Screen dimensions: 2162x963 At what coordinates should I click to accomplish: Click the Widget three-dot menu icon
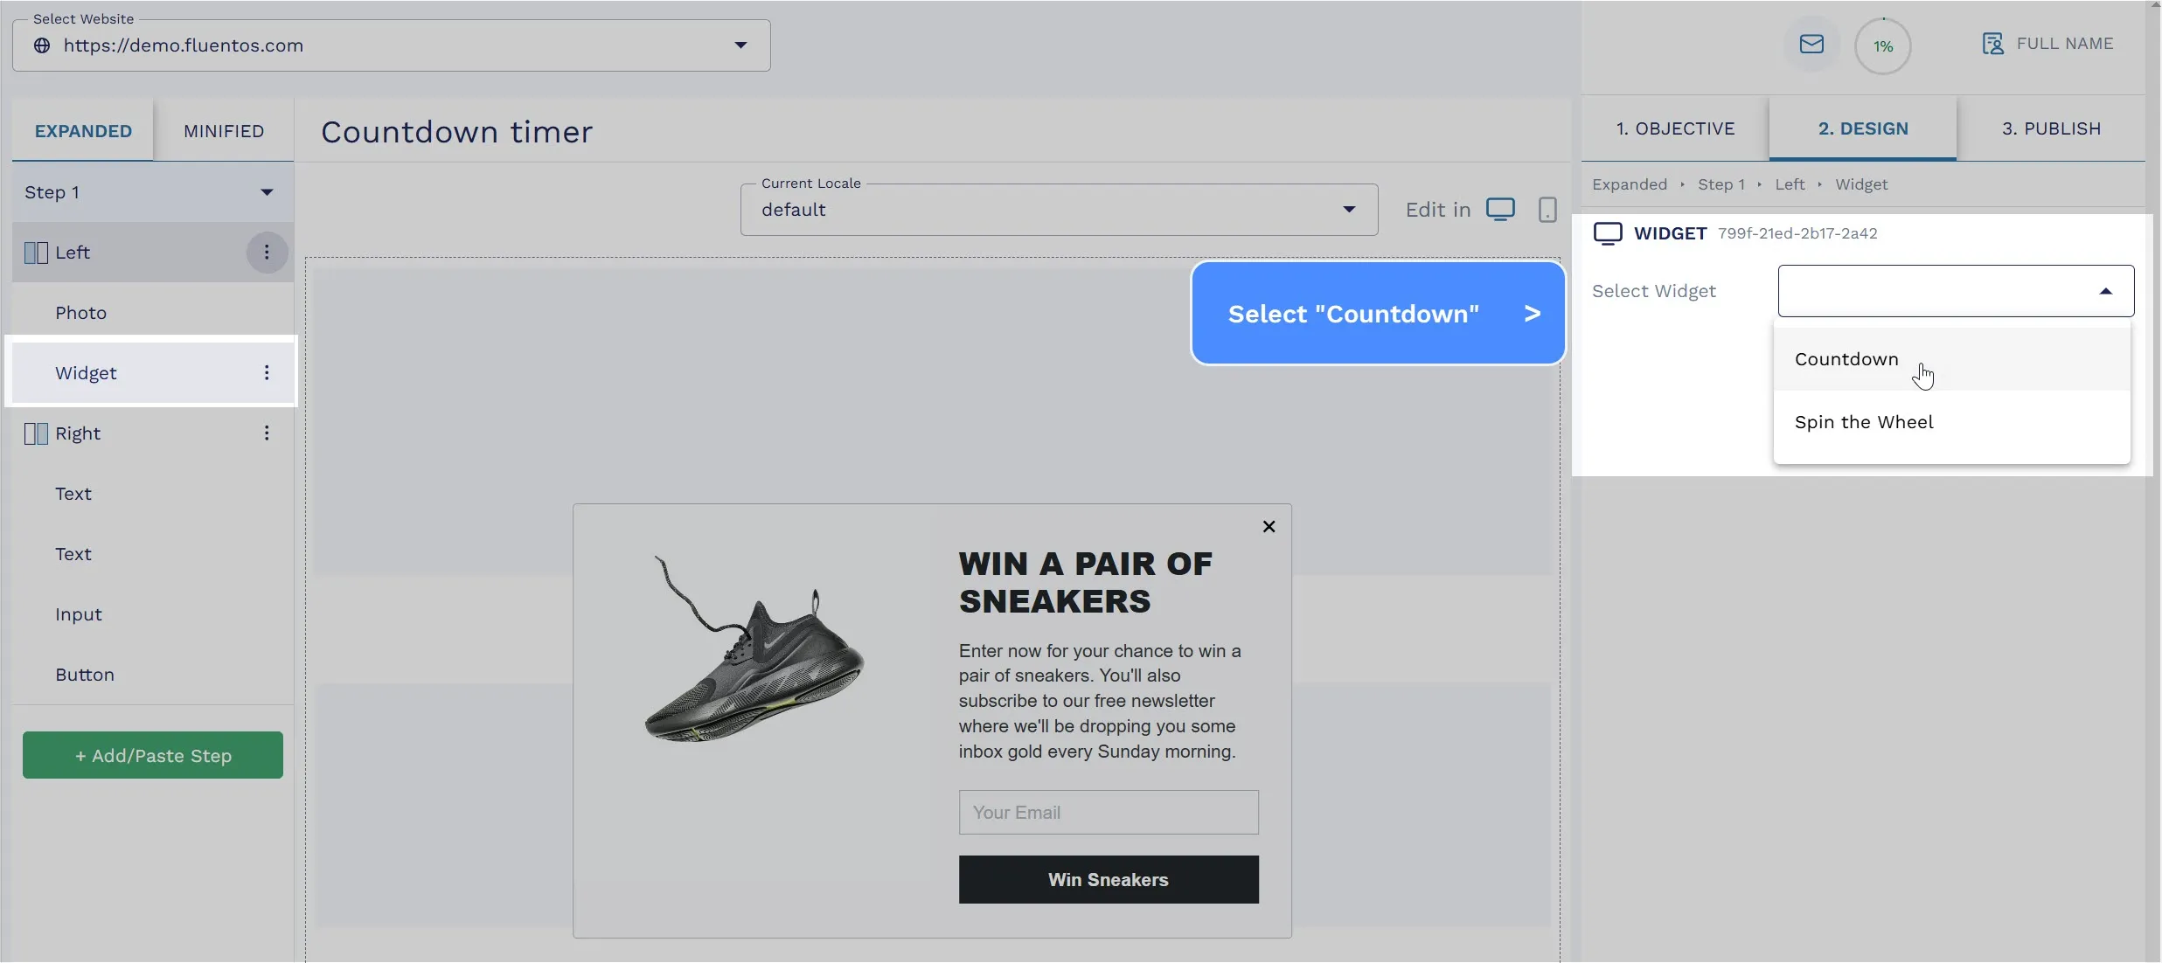pyautogui.click(x=265, y=372)
